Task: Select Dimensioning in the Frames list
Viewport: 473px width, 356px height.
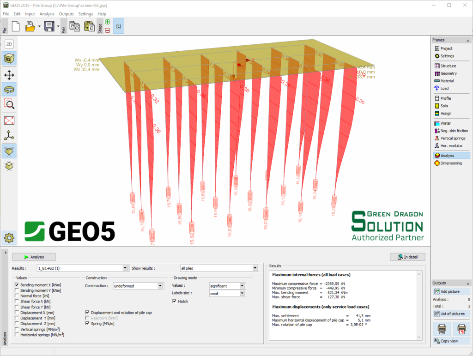Action: tap(451, 163)
